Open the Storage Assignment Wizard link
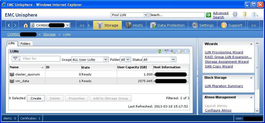265x123 pixels. 227,62
